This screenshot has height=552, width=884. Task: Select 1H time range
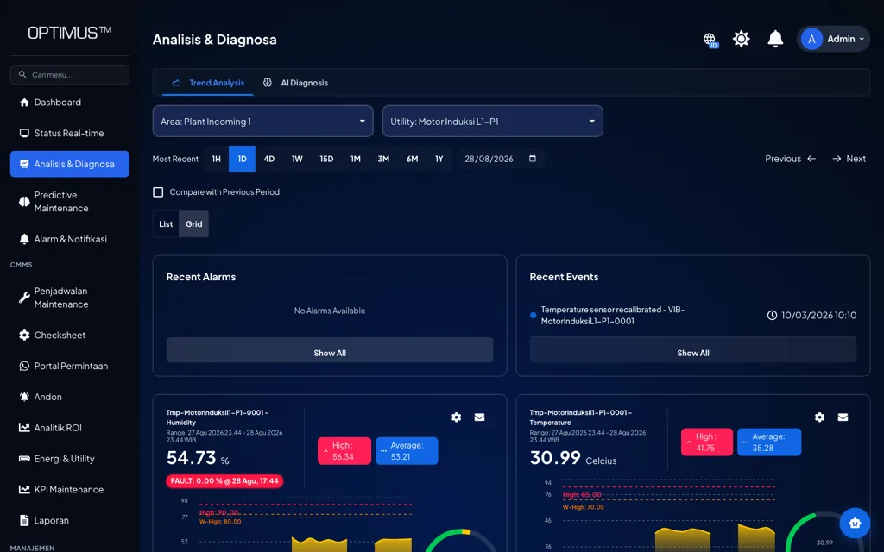click(x=216, y=159)
